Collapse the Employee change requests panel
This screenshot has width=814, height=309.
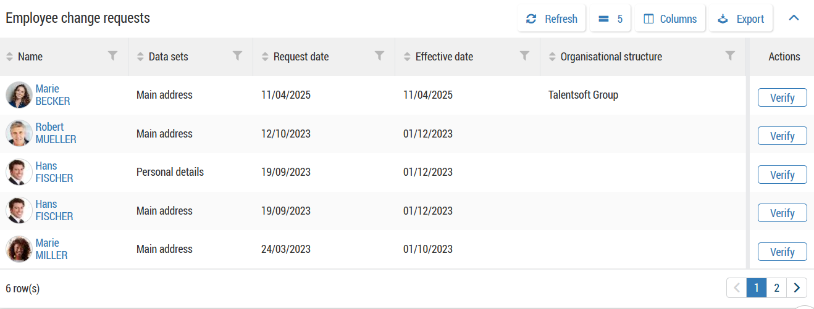point(794,19)
